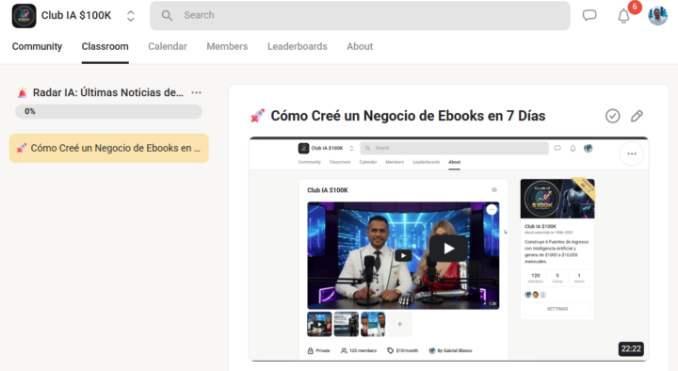Click the lesson heading Cómo Creé un Negocio
This screenshot has width=678, height=371.
point(408,116)
